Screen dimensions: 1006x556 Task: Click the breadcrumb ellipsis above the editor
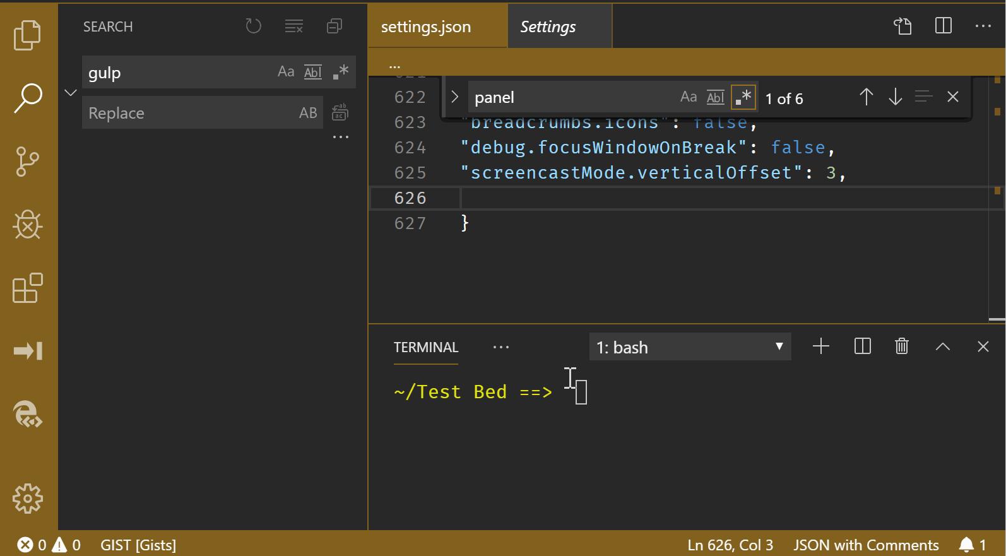(x=394, y=66)
